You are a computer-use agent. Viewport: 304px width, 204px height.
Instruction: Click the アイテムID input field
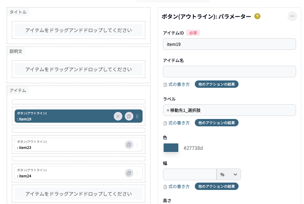pyautogui.click(x=229, y=44)
